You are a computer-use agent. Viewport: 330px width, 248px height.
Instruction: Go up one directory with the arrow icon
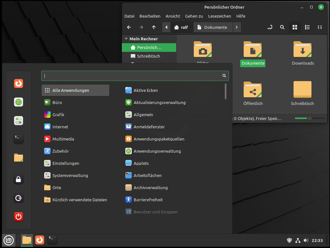(153, 27)
